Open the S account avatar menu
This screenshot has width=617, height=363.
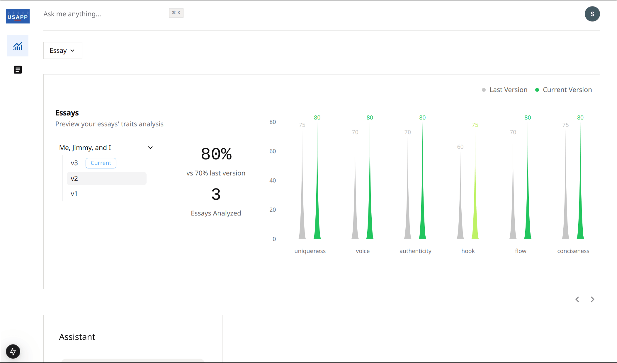point(592,14)
